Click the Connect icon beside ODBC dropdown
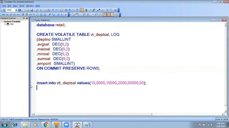 (x=20, y=10)
